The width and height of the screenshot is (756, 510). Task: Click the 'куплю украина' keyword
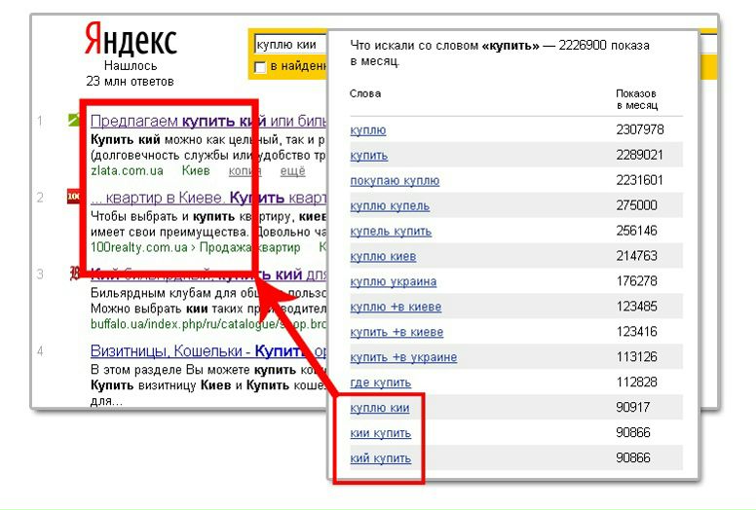[393, 281]
